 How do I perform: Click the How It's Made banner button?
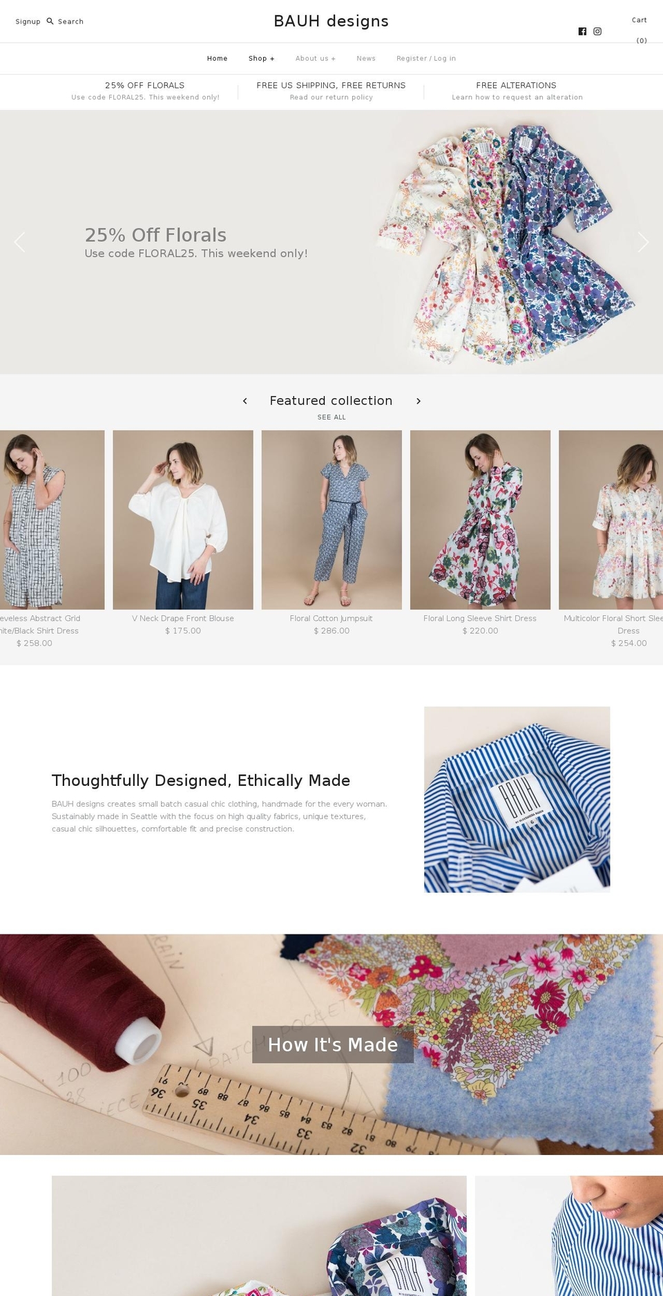point(333,1044)
